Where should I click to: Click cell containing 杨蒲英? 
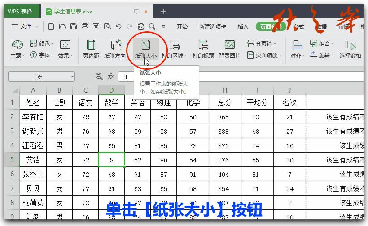[x=33, y=203]
